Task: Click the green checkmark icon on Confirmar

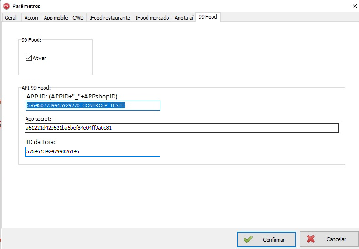Action: [x=248, y=239]
